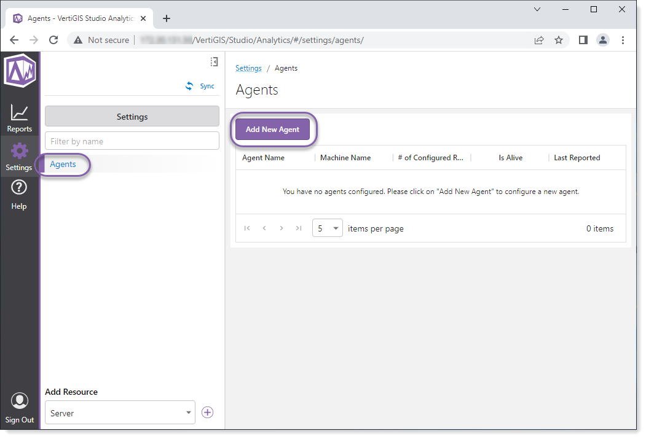Click the Filter by name field
This screenshot has width=646, height=439.
(x=132, y=141)
